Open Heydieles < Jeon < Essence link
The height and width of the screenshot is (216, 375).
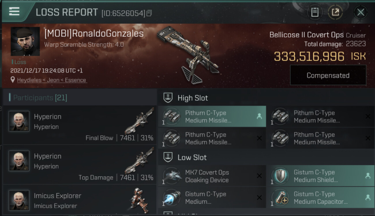click(52, 80)
